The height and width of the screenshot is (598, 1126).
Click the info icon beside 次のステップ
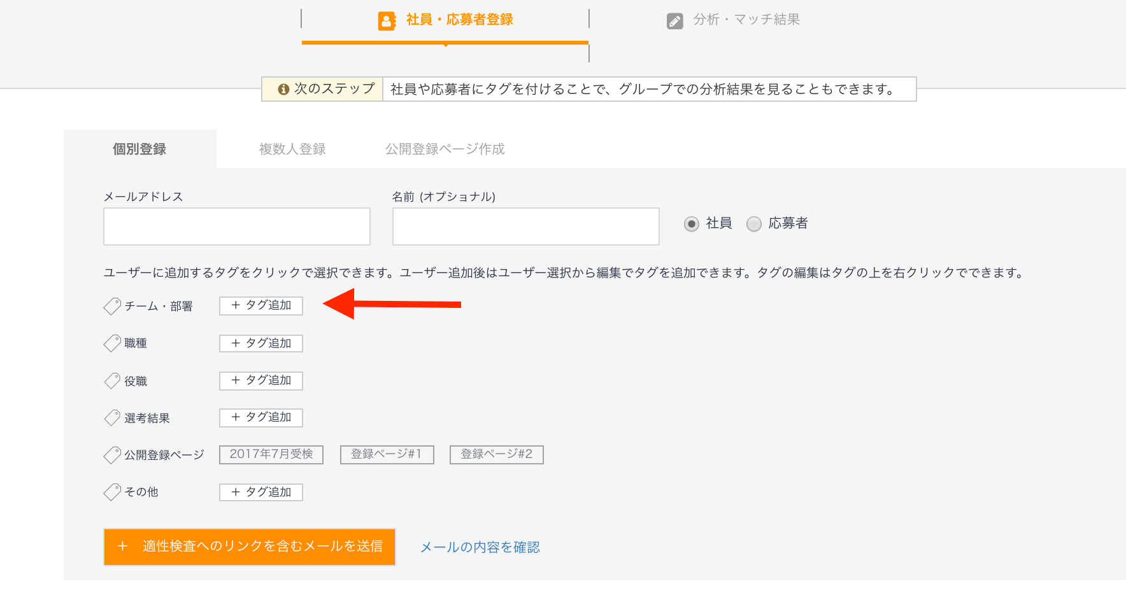click(x=284, y=90)
